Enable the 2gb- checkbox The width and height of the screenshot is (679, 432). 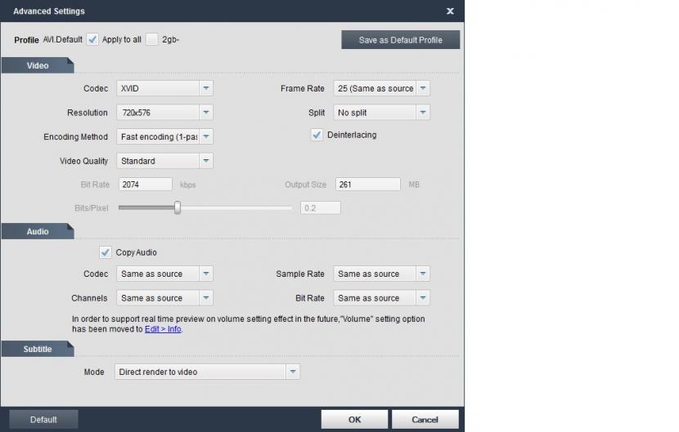click(152, 39)
